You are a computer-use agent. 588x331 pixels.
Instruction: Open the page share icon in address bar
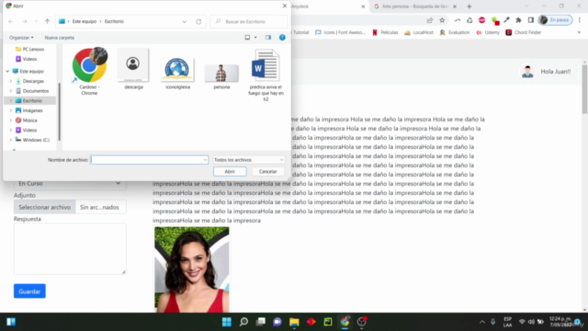[x=430, y=20]
